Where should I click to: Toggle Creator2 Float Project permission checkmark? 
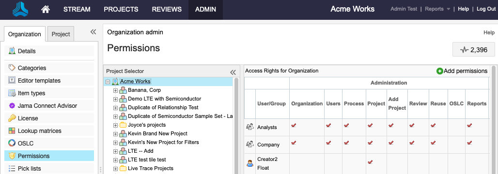pos(370,162)
